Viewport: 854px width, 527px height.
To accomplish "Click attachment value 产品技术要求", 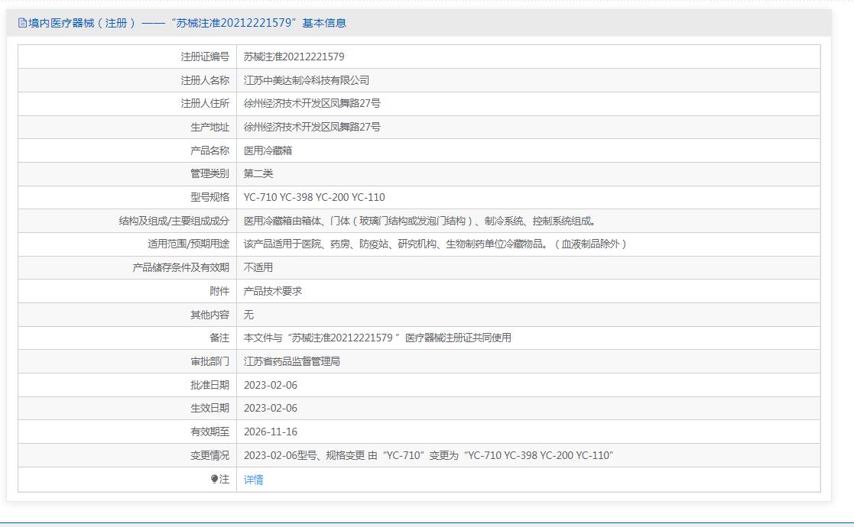I will coord(272,291).
